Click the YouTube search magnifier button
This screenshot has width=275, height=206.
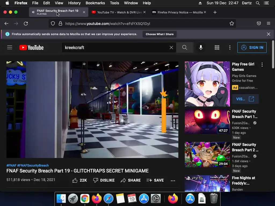pos(185,47)
